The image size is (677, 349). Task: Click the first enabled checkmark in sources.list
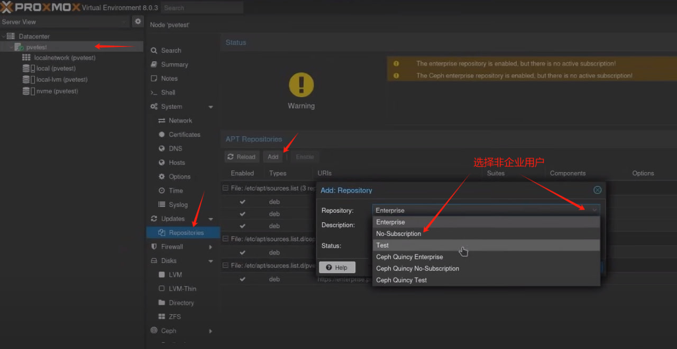click(x=242, y=202)
